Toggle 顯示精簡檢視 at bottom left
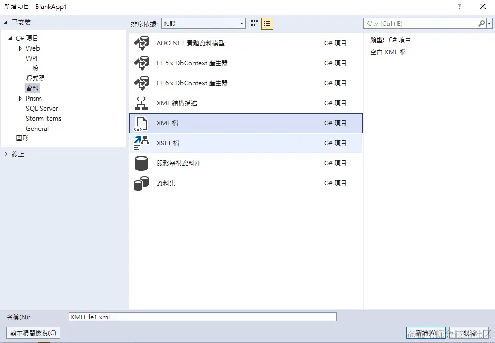495x343 pixels. click(33, 333)
